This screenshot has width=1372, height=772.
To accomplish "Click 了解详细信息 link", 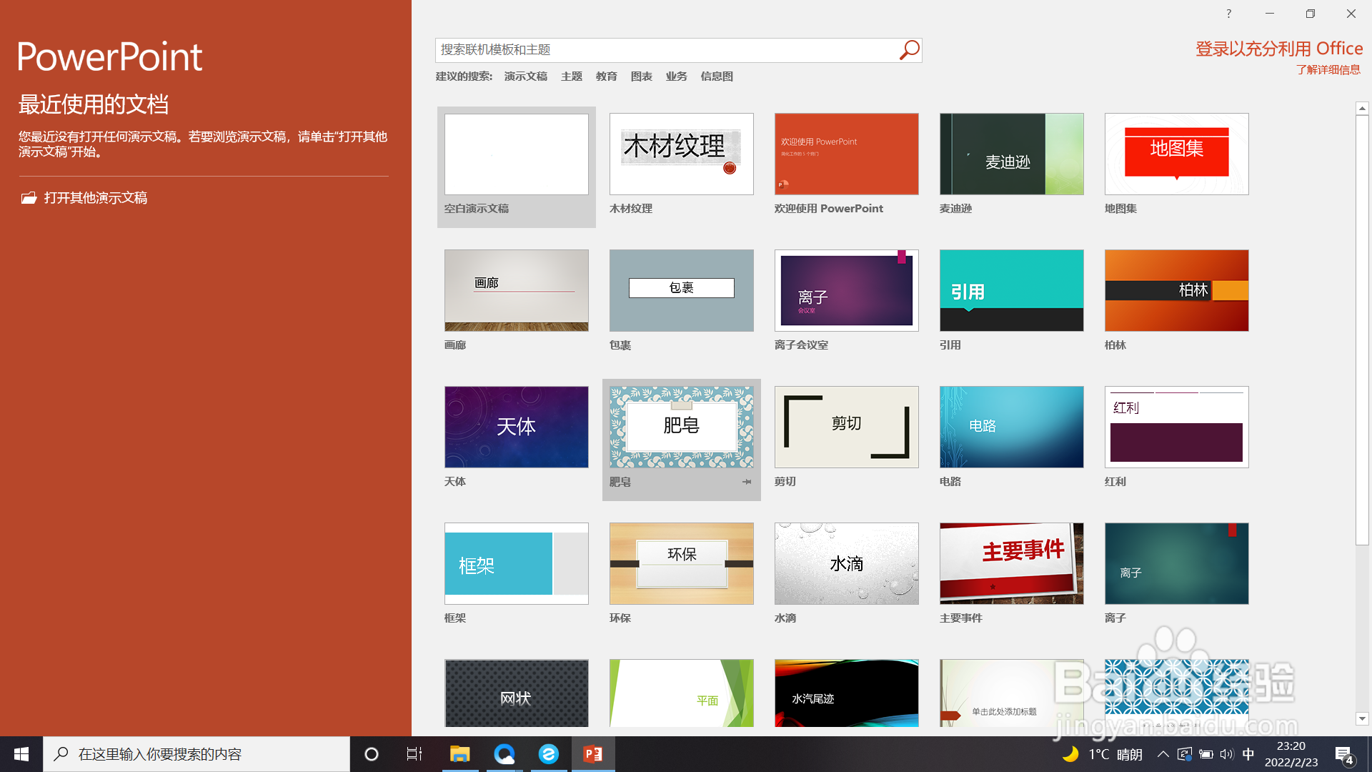I will tap(1328, 69).
